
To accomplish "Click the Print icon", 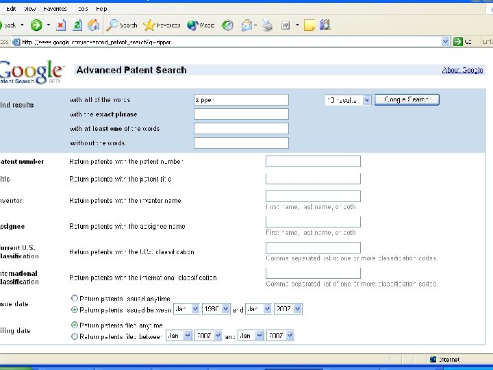I will click(267, 25).
